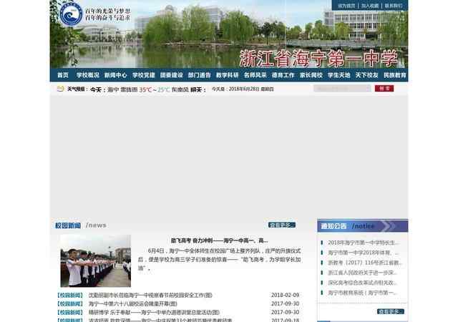The height and width of the screenshot is (322, 458).
Task: Open notice 浙江省人民政府关于进一步深
Action: pos(363,273)
